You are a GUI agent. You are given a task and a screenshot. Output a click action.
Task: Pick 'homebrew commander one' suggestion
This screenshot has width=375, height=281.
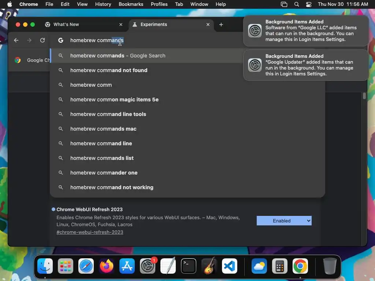187,173
